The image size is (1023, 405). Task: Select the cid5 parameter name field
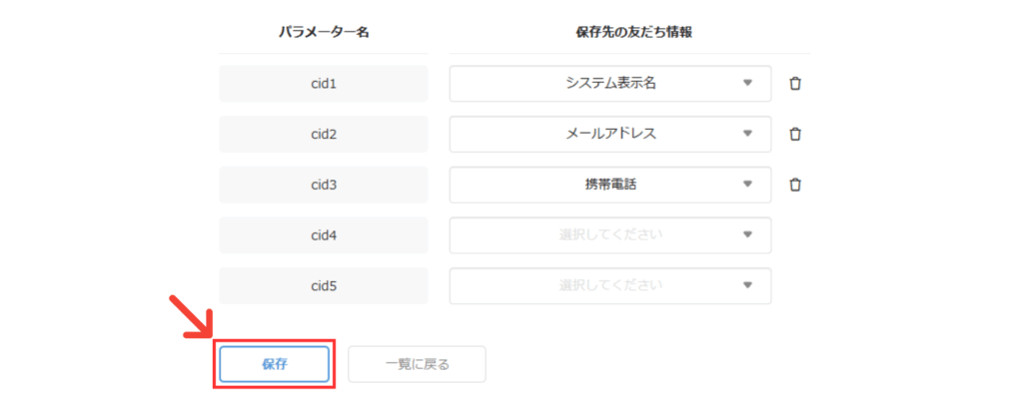pos(324,285)
